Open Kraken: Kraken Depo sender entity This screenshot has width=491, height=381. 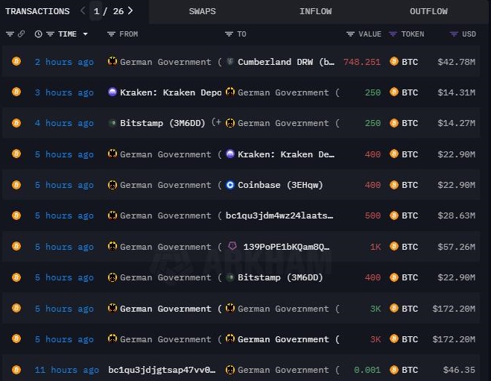171,92
